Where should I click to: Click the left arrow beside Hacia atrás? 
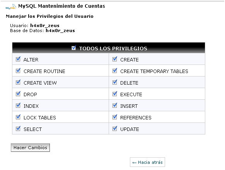[x=134, y=163]
